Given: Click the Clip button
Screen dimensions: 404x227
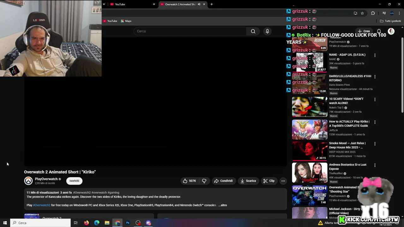Looking at the screenshot, I should 269,181.
